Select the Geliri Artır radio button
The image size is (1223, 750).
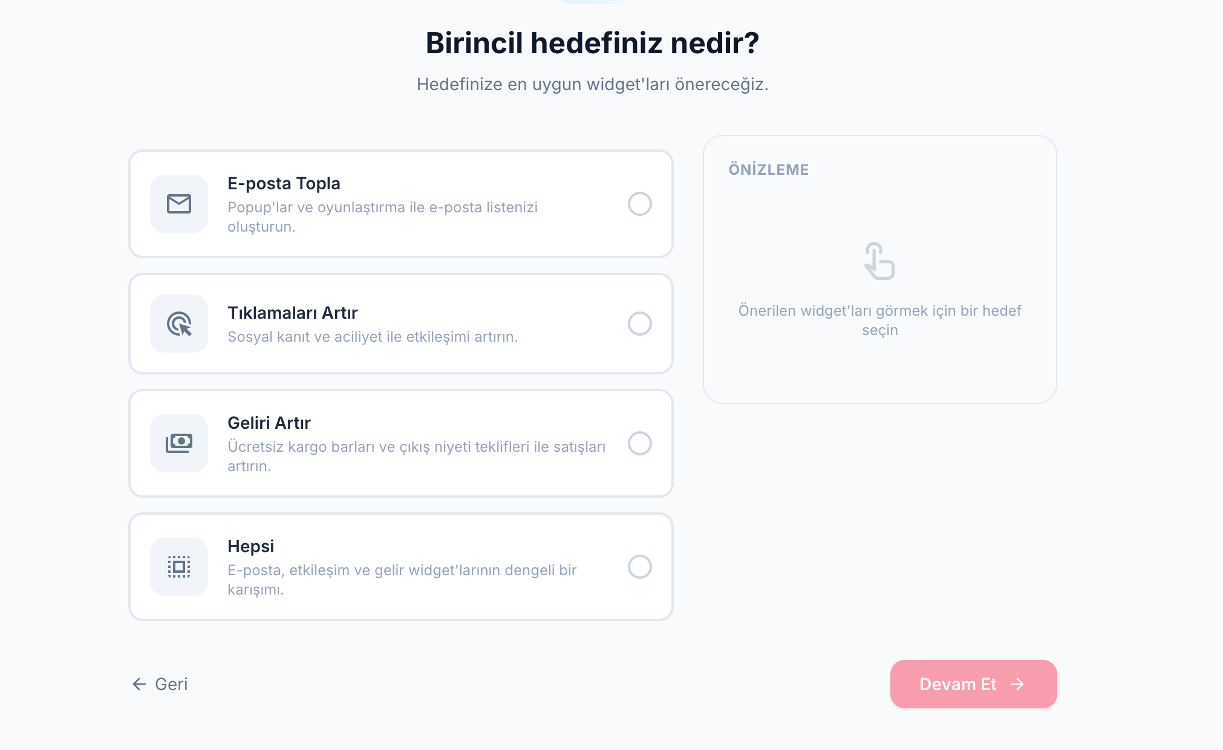click(641, 443)
